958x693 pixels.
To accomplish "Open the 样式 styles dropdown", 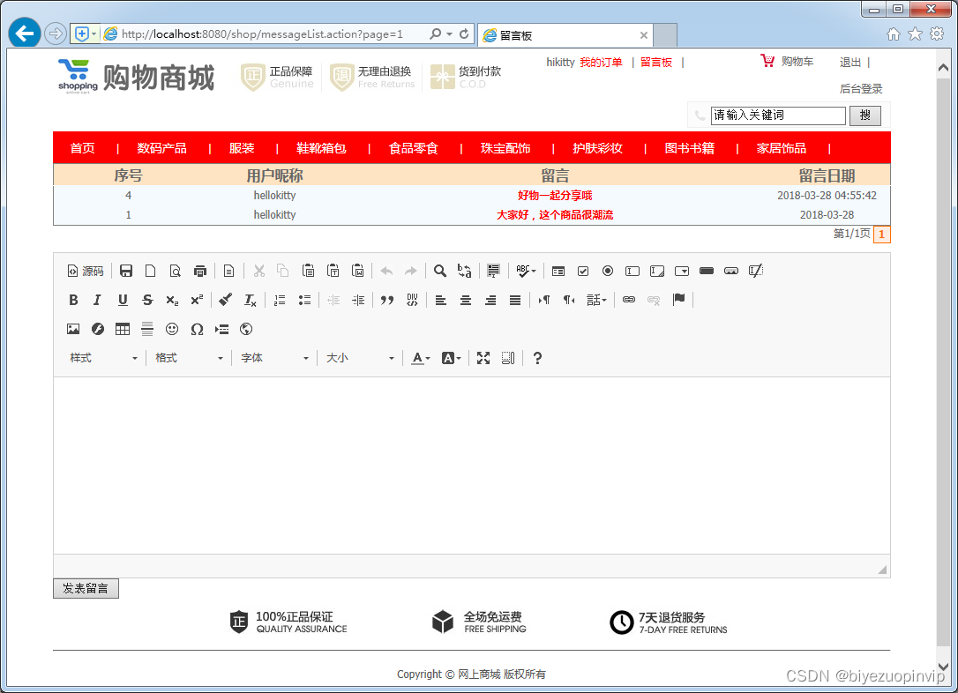I will (x=103, y=358).
